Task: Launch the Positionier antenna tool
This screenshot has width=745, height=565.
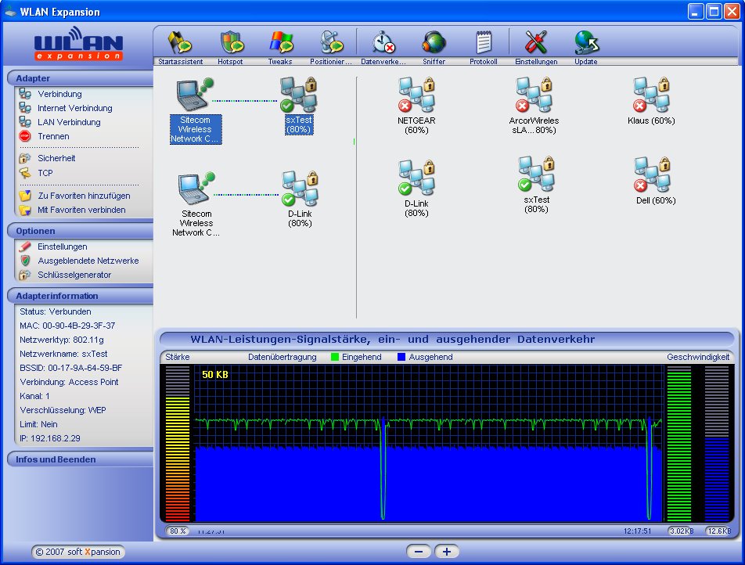Action: coord(331,42)
